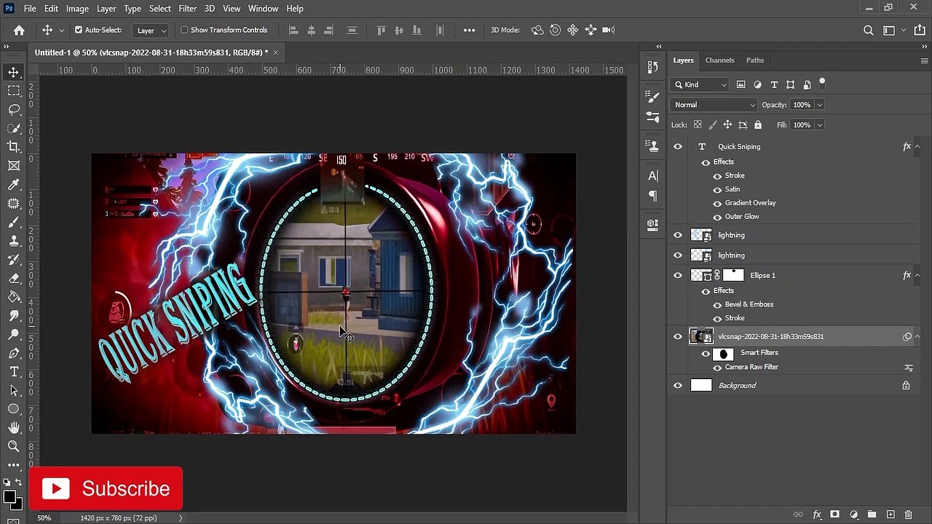Screen dimensions: 932x524
Task: Select the Eraser tool
Action: click(14, 278)
